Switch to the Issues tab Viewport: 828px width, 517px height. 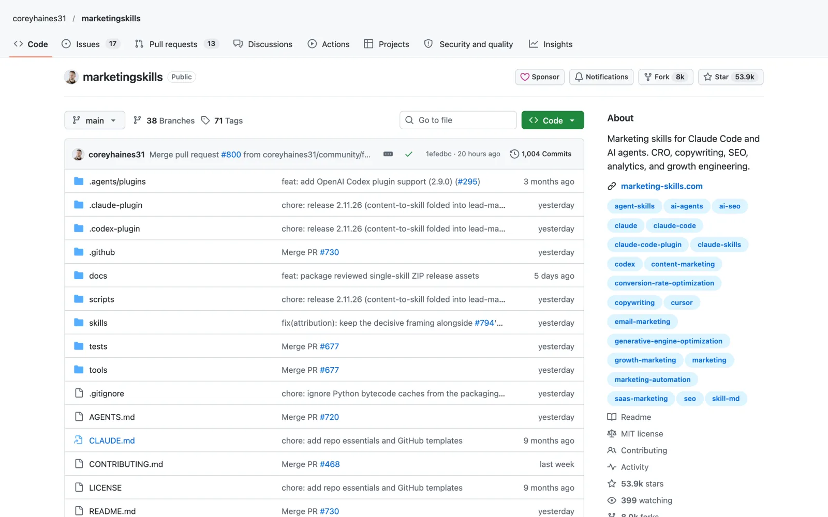click(91, 44)
